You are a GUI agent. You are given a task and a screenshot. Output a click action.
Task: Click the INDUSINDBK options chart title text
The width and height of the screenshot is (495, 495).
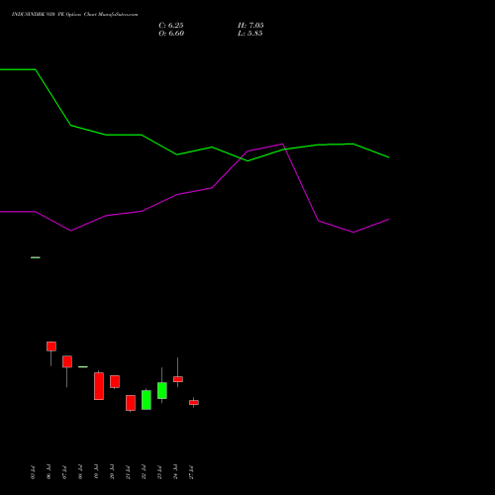coord(75,15)
